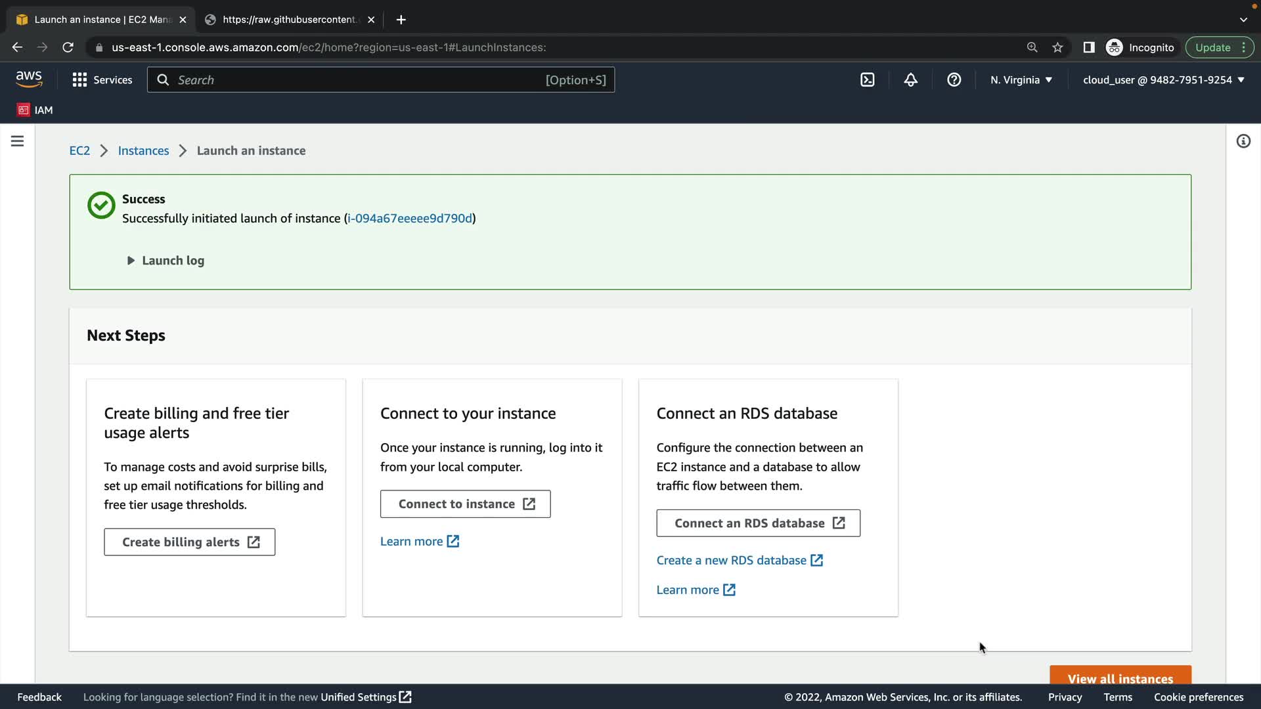Click the help question mark icon

coord(954,80)
